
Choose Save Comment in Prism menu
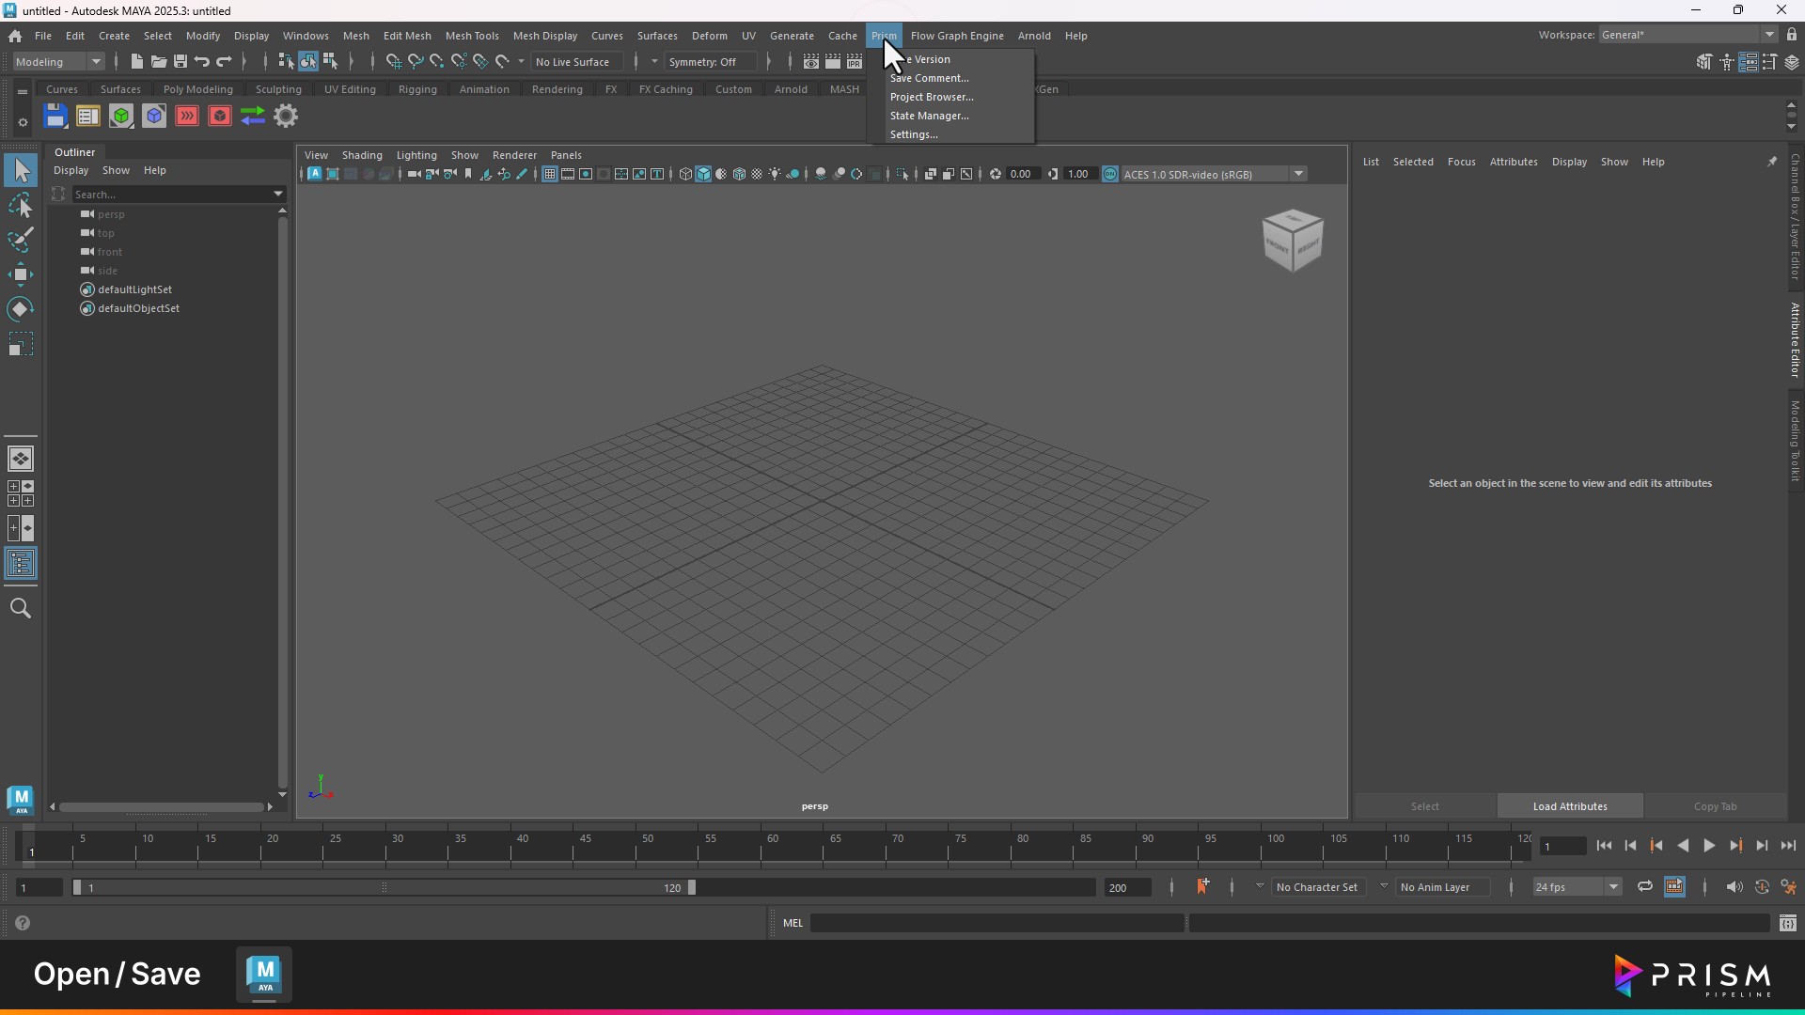(929, 78)
